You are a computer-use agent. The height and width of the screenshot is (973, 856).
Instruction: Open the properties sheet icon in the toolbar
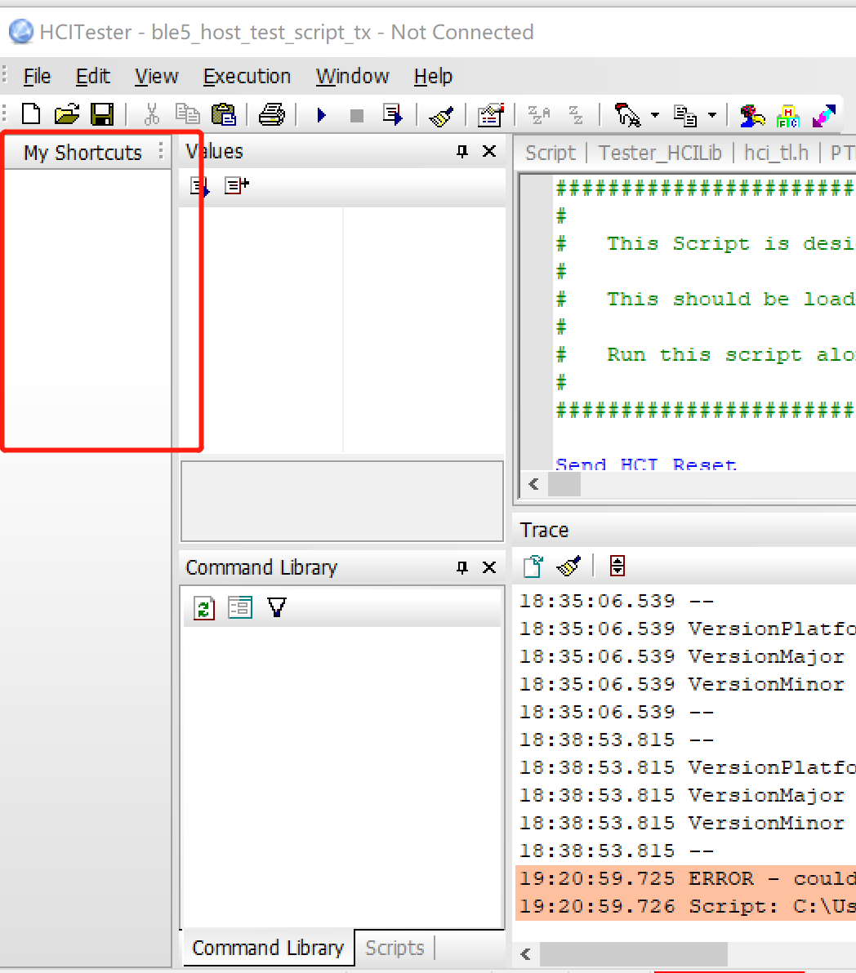coord(490,115)
